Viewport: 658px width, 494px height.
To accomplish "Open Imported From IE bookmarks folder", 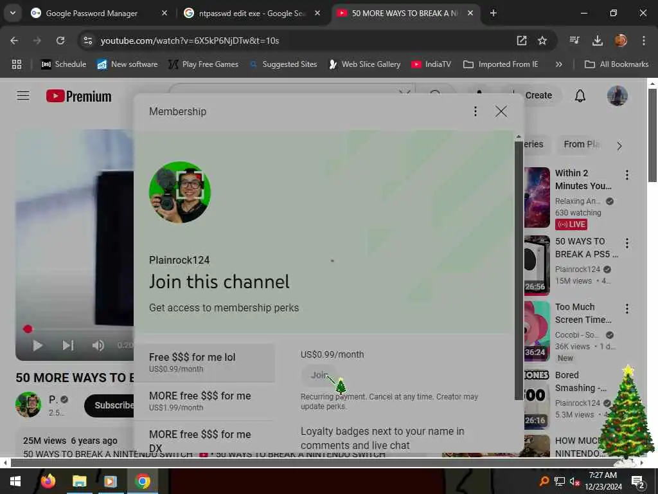I will coord(501,64).
